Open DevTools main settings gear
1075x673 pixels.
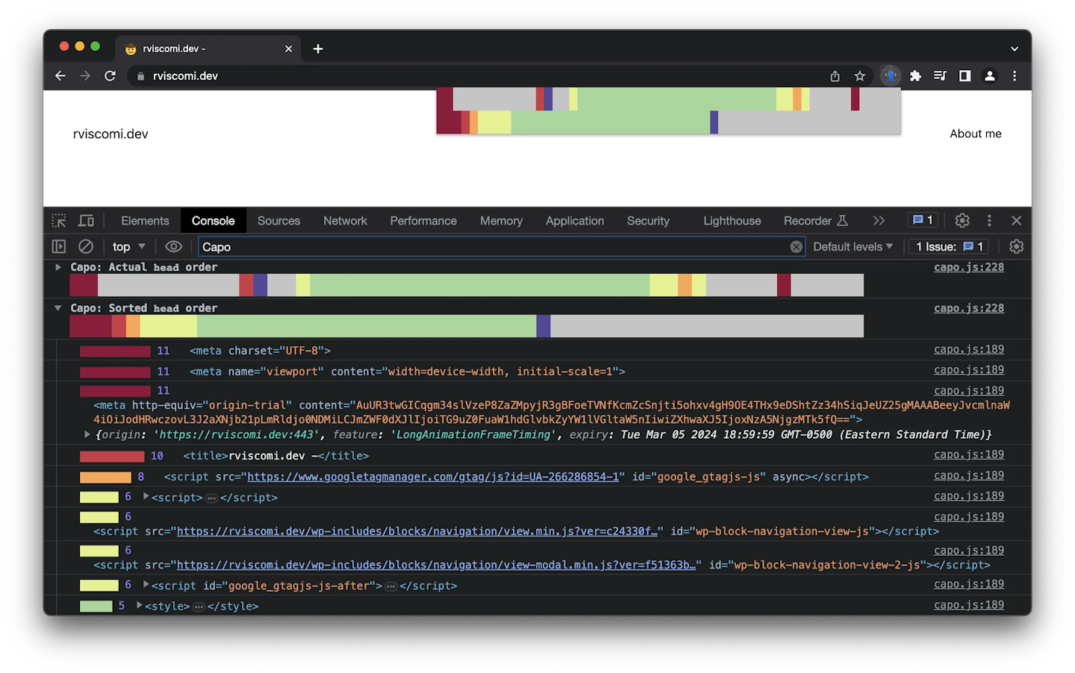click(x=962, y=221)
